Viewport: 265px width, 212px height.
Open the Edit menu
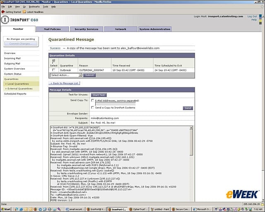click(10, 7)
